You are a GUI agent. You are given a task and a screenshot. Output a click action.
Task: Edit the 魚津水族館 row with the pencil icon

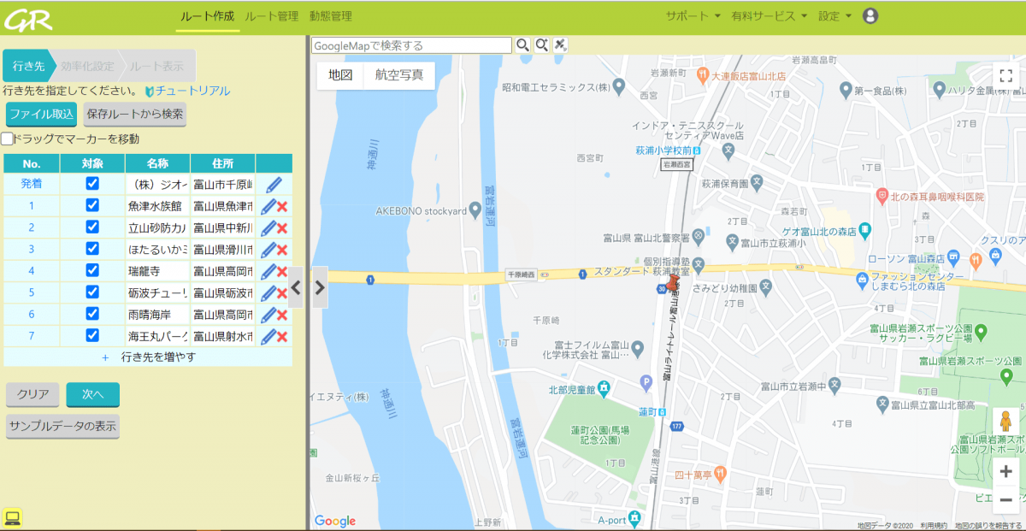268,206
